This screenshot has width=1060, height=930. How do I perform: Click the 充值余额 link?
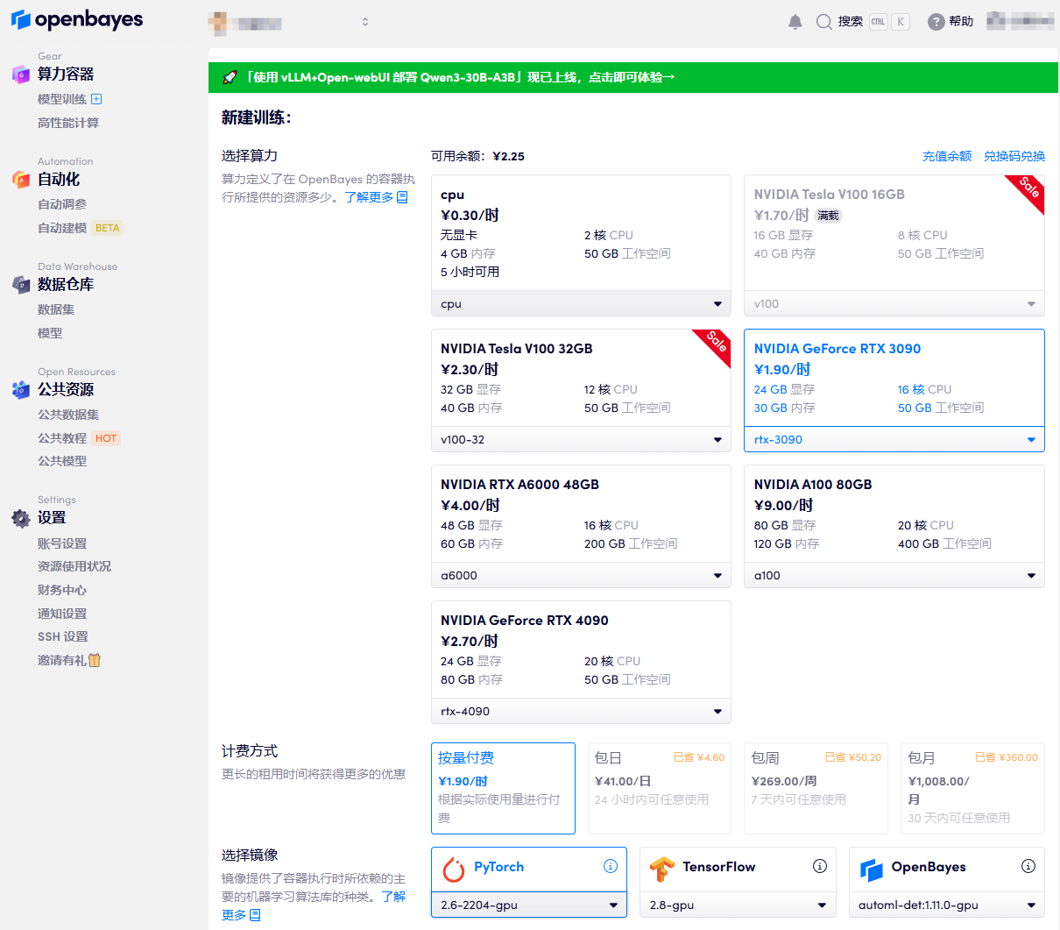[x=947, y=156]
